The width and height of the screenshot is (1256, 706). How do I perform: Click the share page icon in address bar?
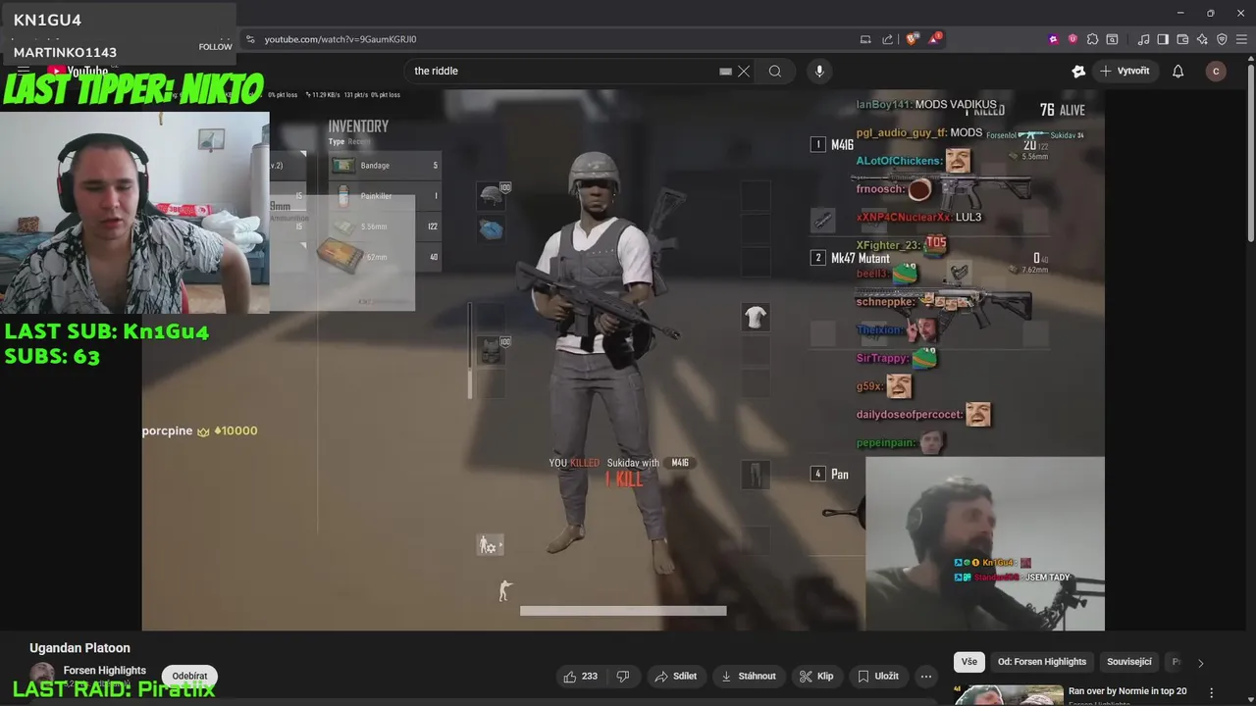pos(887,39)
